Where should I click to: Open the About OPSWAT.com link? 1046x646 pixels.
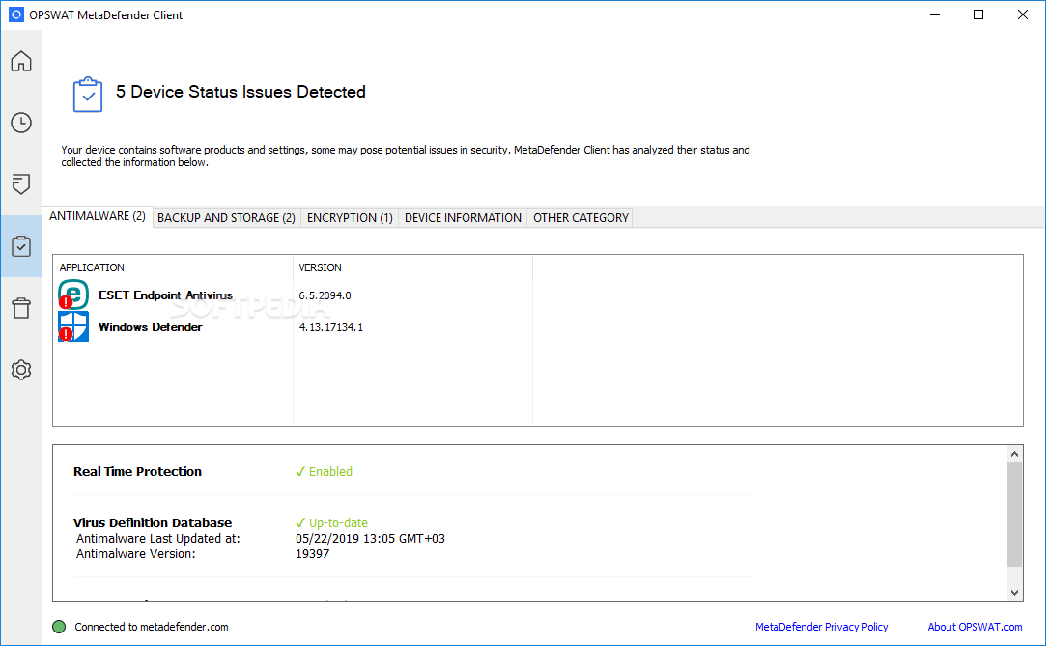click(975, 627)
